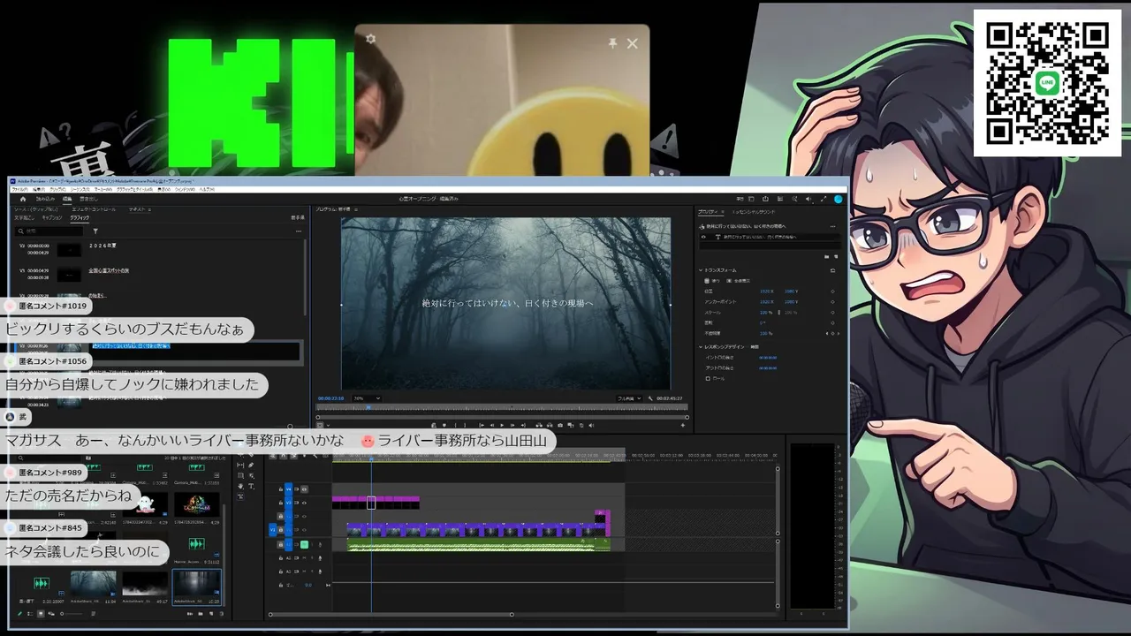Viewport: 1131px width, 636px height.
Task: Toggle V3 track output eye
Action: click(x=304, y=502)
